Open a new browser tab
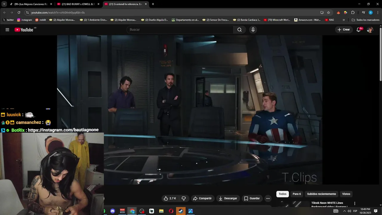This screenshot has height=215, width=382. 153,4
